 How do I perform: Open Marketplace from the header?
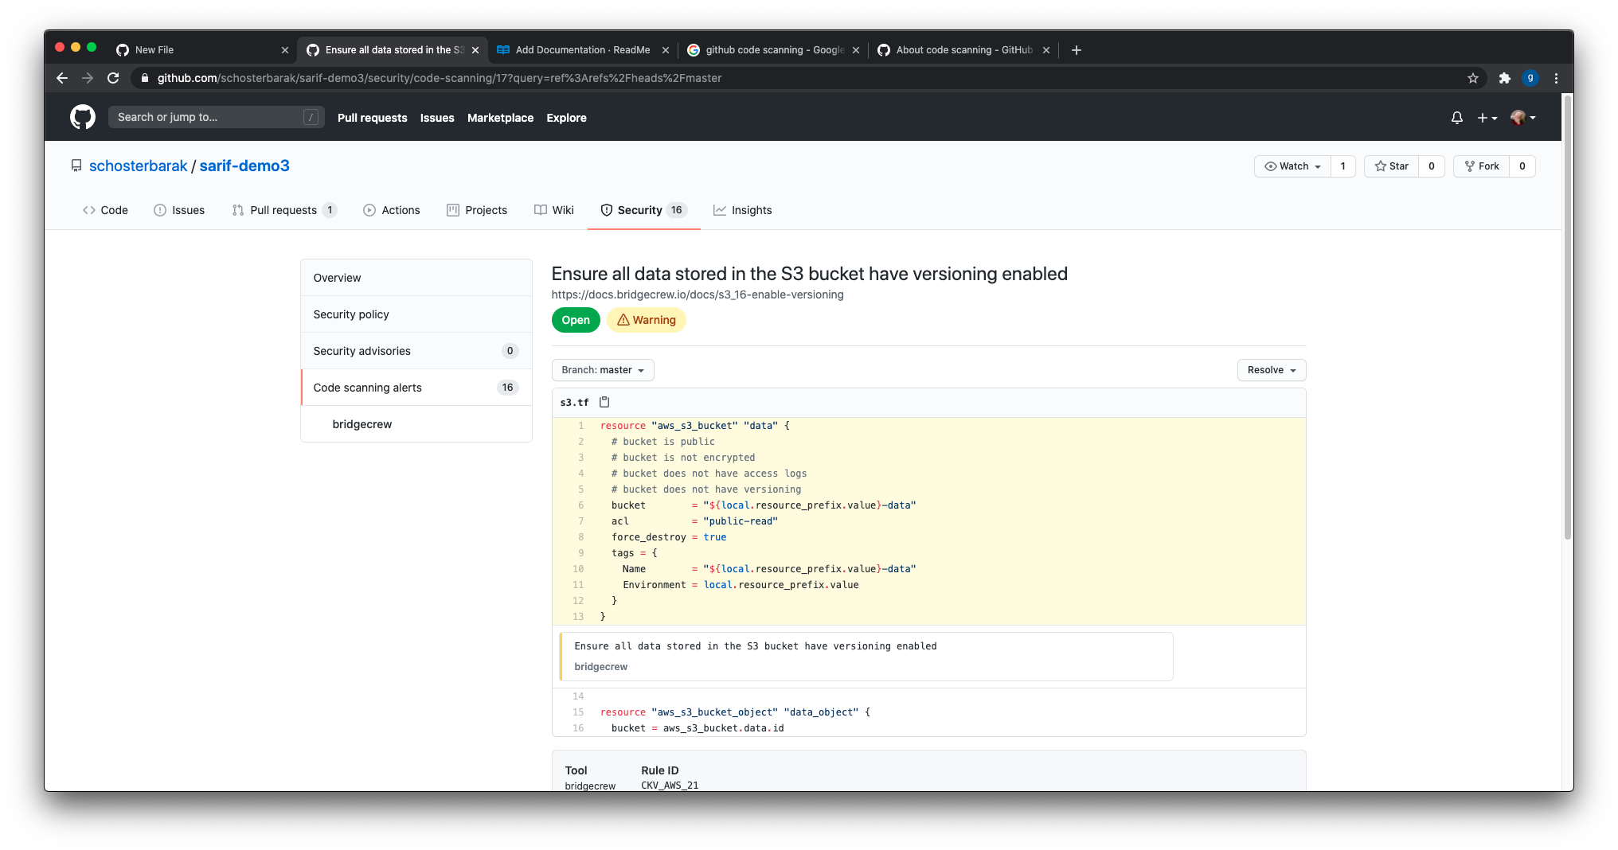(x=501, y=118)
